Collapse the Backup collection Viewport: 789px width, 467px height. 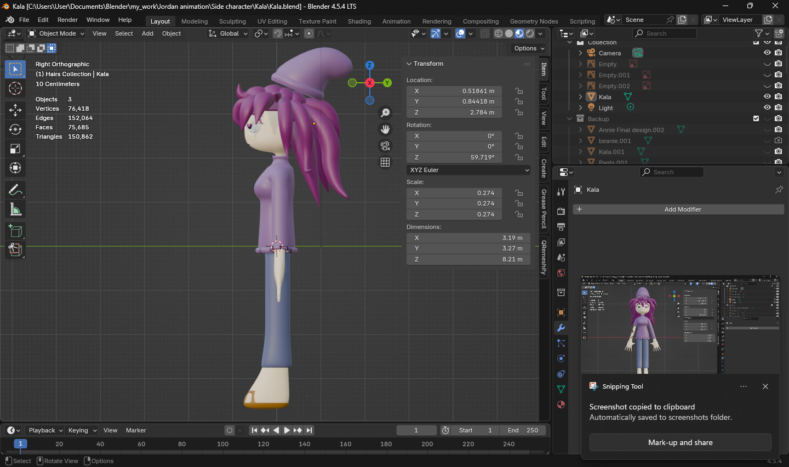pyautogui.click(x=569, y=118)
